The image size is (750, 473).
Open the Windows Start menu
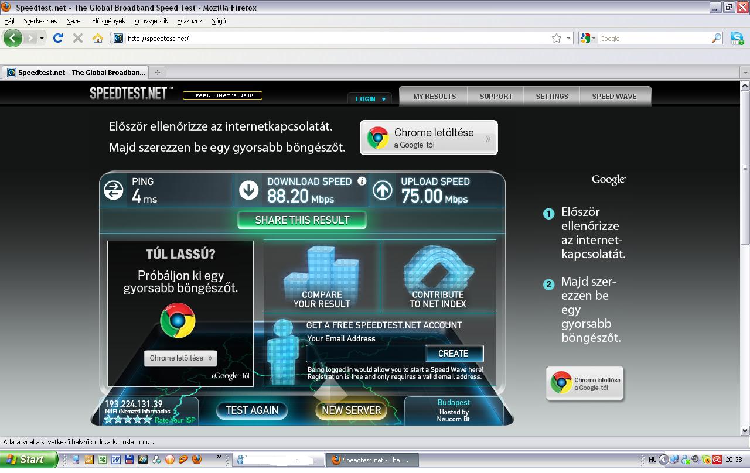pos(26,460)
